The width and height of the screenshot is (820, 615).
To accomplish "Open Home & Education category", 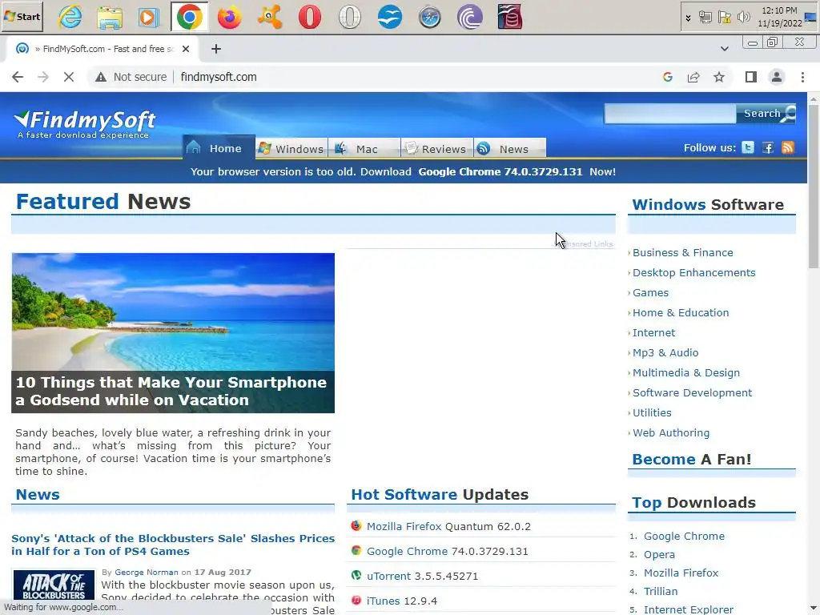I will 681,313.
